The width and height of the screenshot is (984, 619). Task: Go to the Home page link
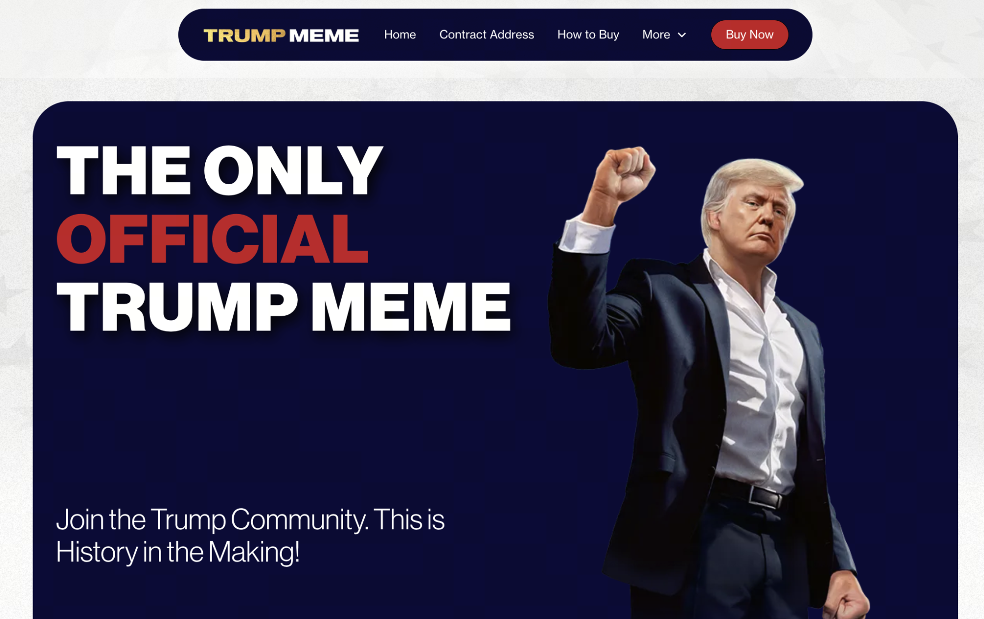400,34
